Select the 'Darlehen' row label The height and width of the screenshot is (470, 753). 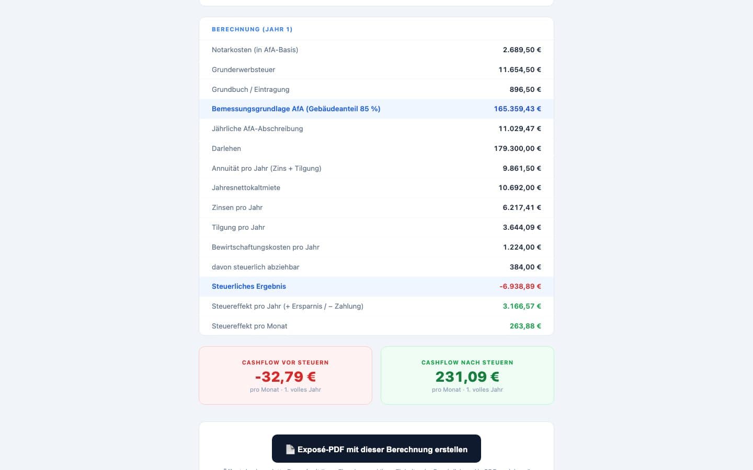[x=226, y=148]
